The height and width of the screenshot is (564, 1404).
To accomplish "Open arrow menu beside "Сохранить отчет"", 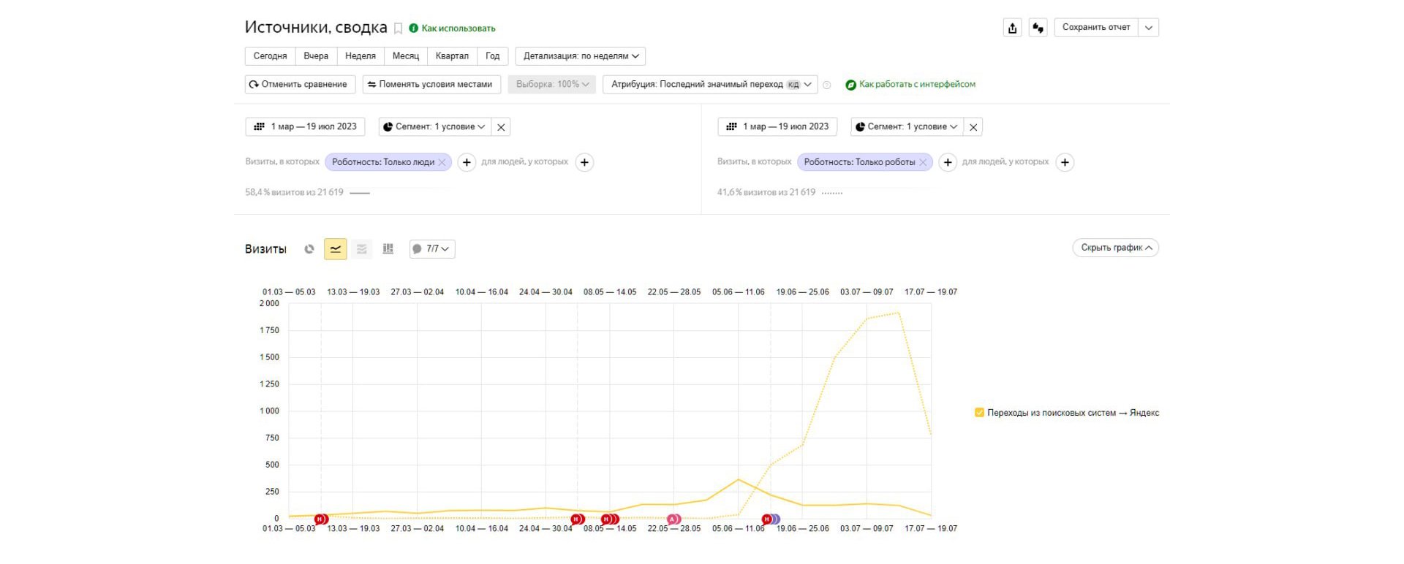I will click(x=1149, y=28).
